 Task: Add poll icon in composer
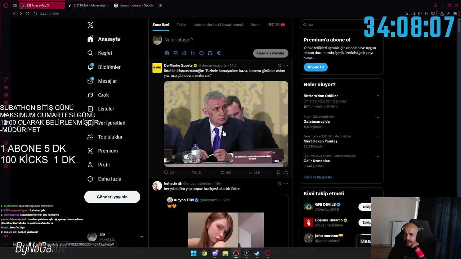click(193, 53)
